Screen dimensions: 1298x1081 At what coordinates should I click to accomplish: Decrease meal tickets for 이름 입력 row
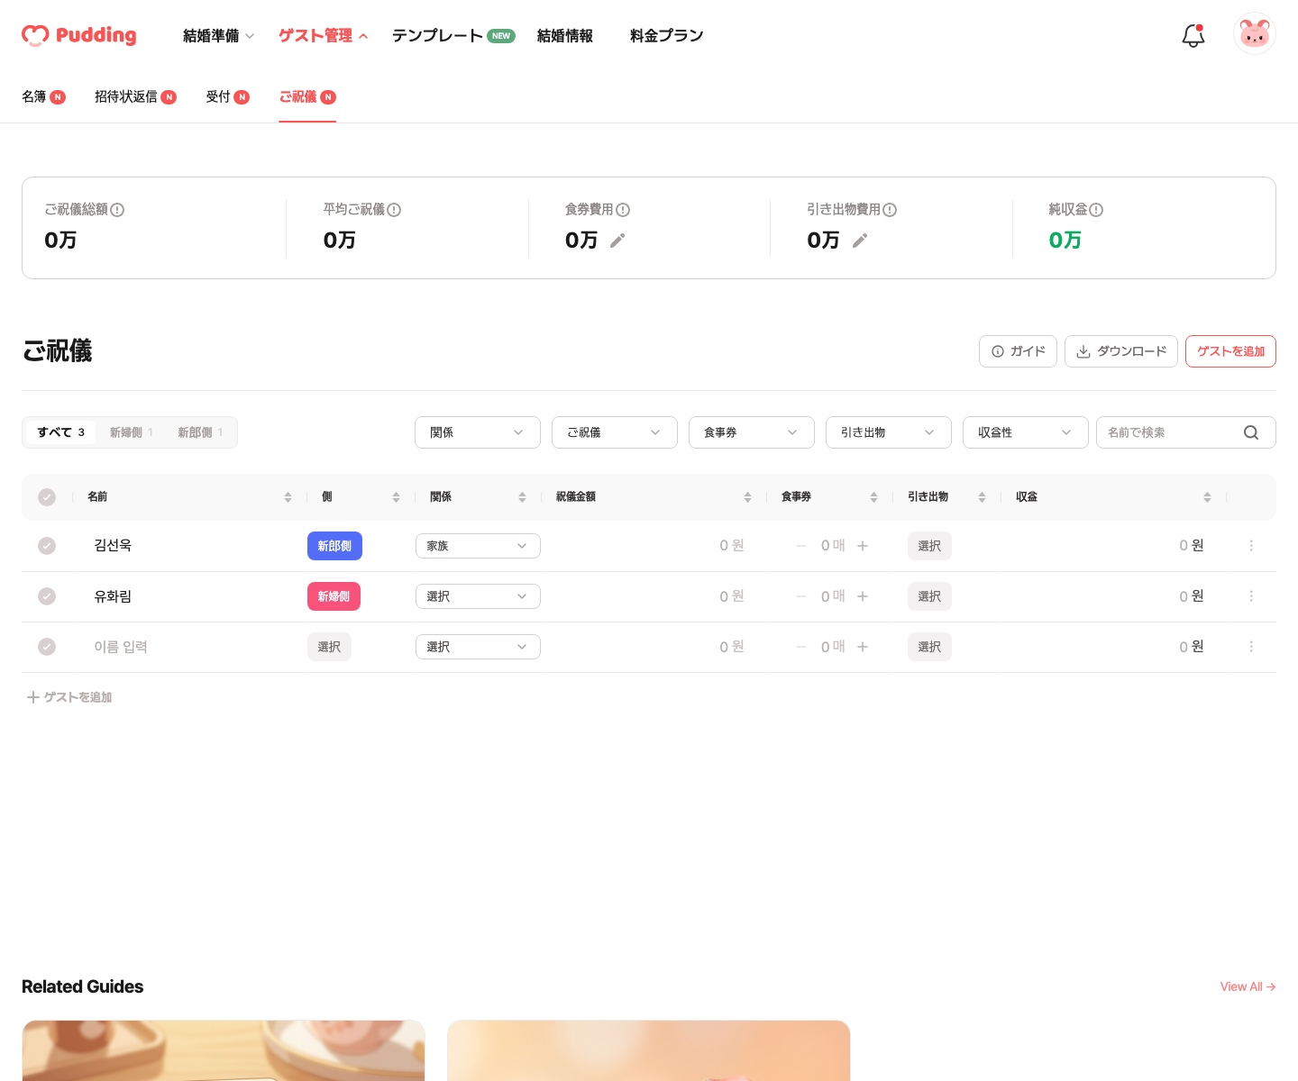[x=801, y=647]
